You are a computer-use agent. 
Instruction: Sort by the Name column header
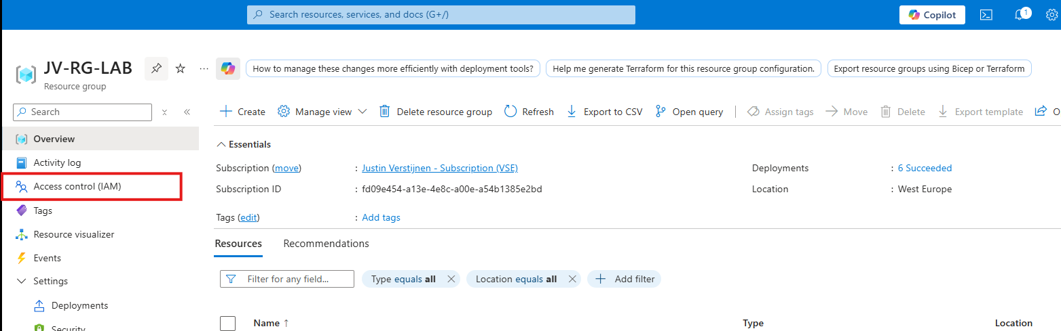pyautogui.click(x=271, y=323)
